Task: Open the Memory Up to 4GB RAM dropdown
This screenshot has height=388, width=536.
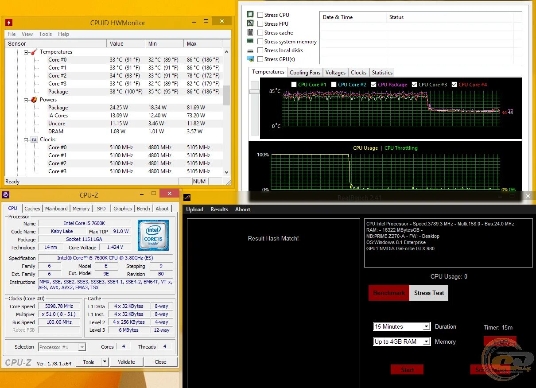Action: point(426,341)
